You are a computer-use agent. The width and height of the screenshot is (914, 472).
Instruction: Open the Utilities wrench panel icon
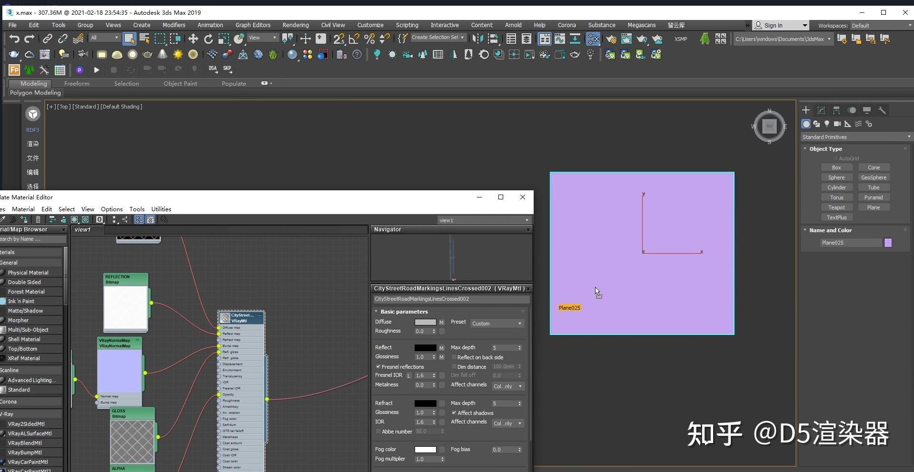pos(882,110)
